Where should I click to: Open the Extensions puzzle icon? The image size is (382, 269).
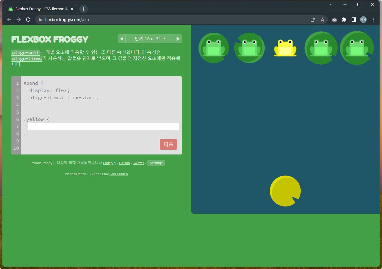pos(344,20)
